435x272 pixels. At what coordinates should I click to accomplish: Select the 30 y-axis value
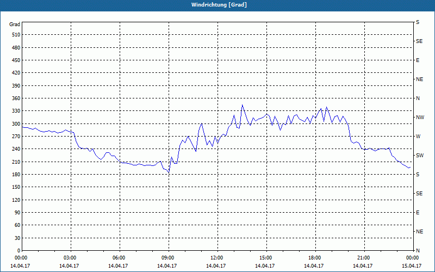[x=17, y=238]
